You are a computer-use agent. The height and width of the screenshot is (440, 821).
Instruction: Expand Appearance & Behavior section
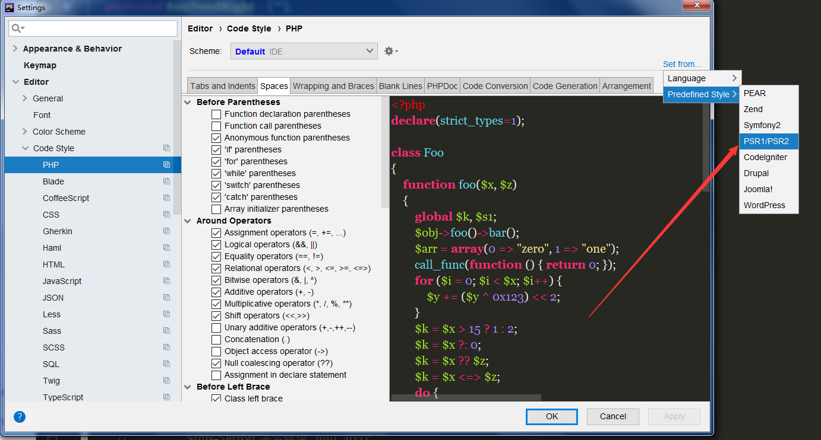click(15, 49)
